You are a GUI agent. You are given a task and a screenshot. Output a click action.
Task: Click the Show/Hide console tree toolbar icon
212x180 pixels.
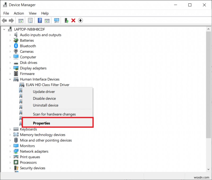(x=21, y=20)
